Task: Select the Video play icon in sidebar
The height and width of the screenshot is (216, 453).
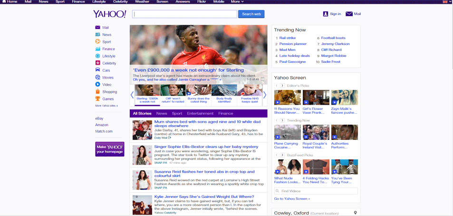Action: click(x=97, y=84)
